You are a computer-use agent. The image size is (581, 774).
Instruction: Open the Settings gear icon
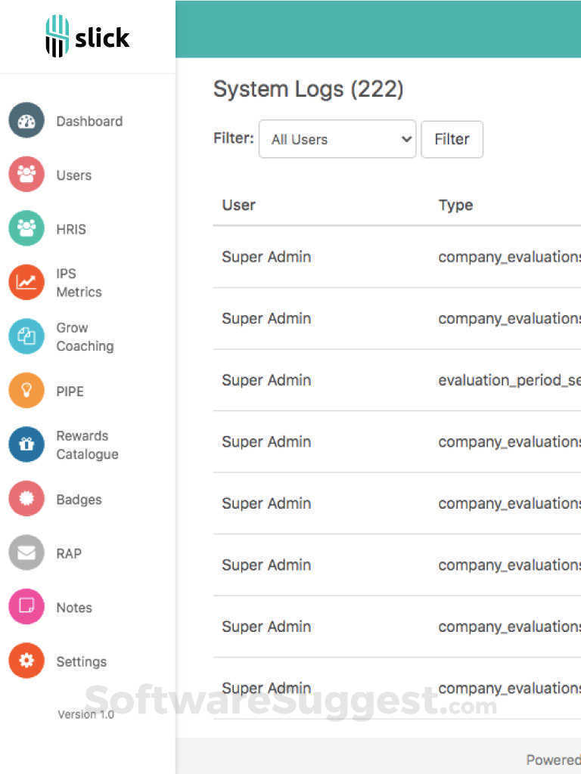point(25,661)
